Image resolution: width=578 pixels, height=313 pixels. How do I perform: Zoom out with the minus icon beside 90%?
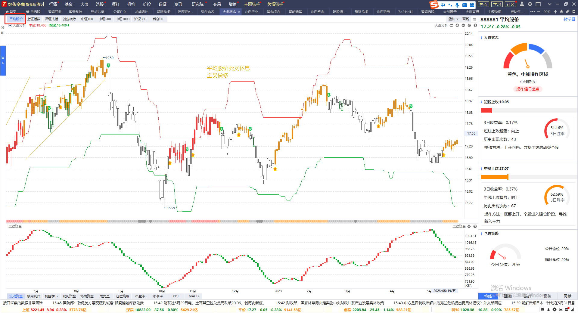click(x=538, y=12)
